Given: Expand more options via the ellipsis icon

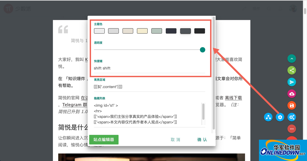Looking at the screenshot, I should pyautogui.click(x=292, y=129).
